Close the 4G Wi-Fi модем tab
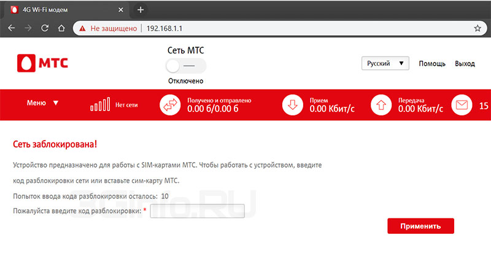 pos(120,10)
